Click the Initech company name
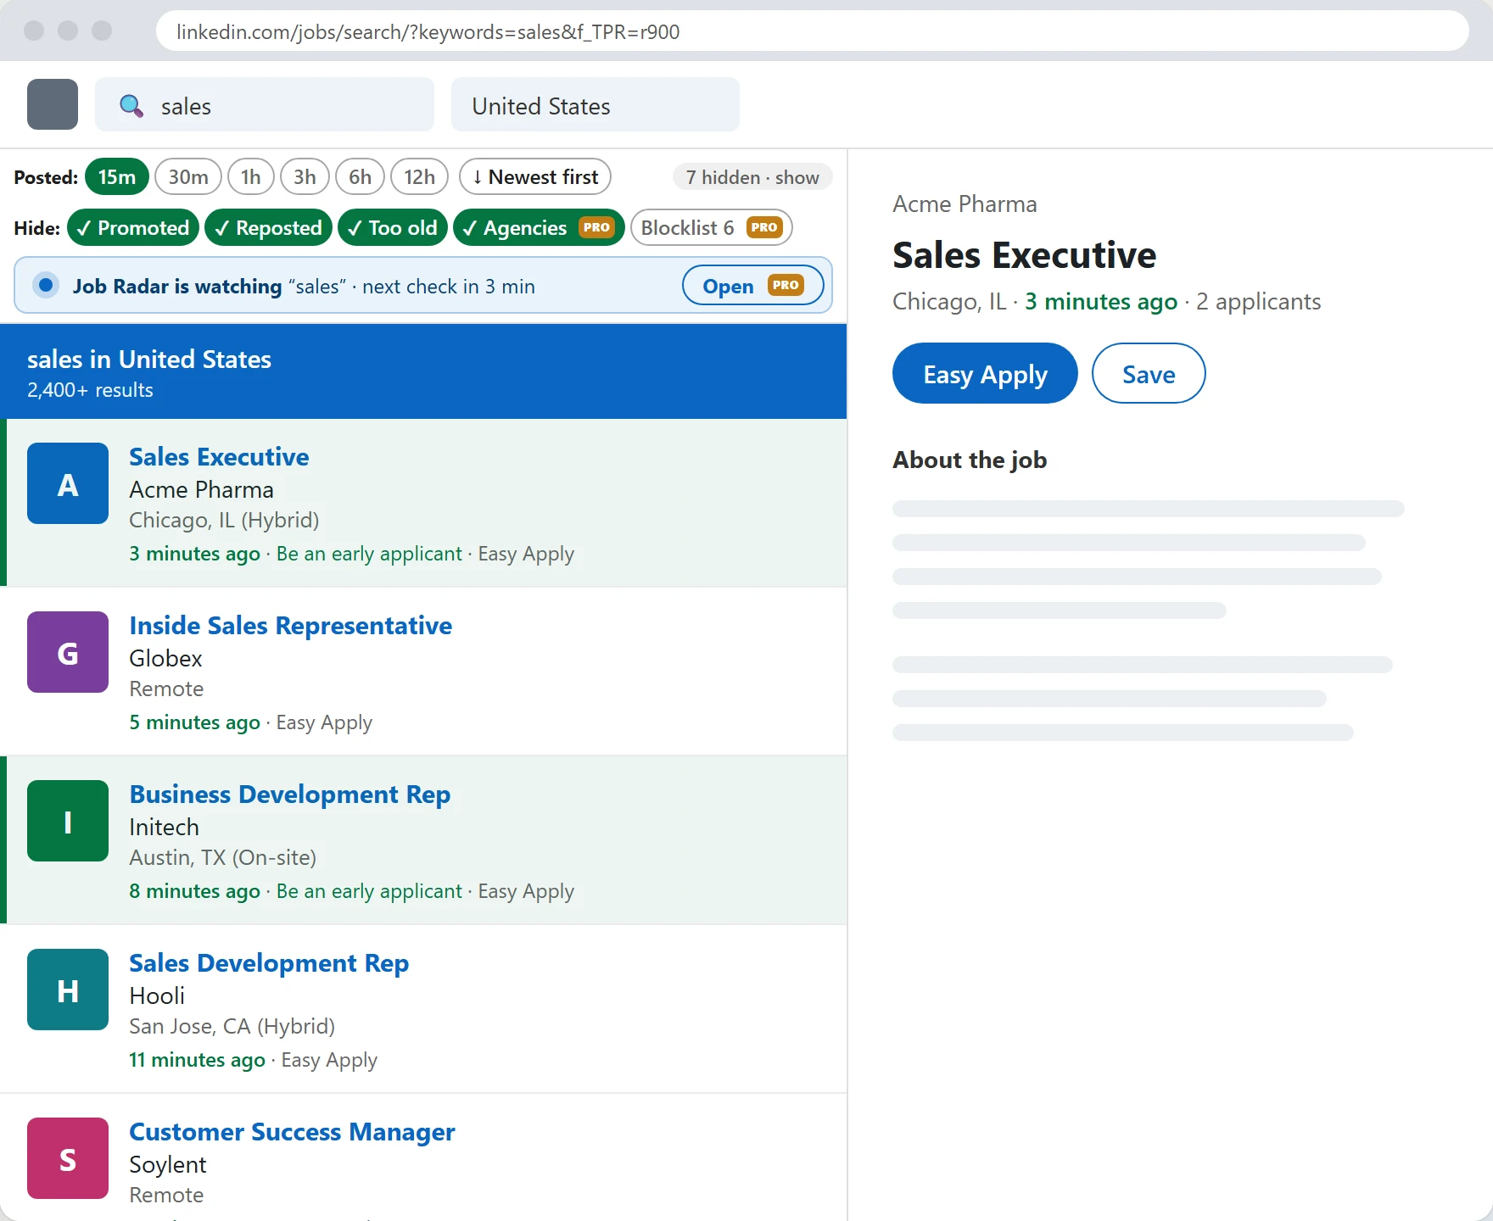Image resolution: width=1493 pixels, height=1221 pixels. pos(165,827)
